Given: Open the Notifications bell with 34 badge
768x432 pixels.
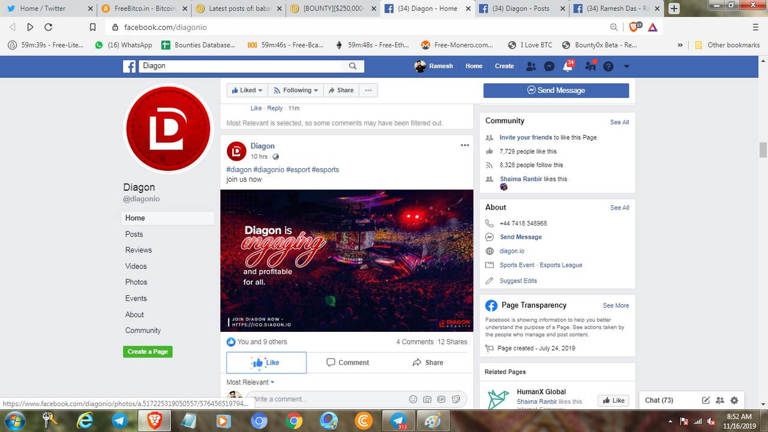Looking at the screenshot, I should tap(568, 66).
